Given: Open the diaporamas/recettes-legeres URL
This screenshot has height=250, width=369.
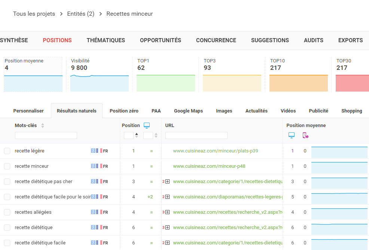Looking at the screenshot, I should pyautogui.click(x=228, y=197).
